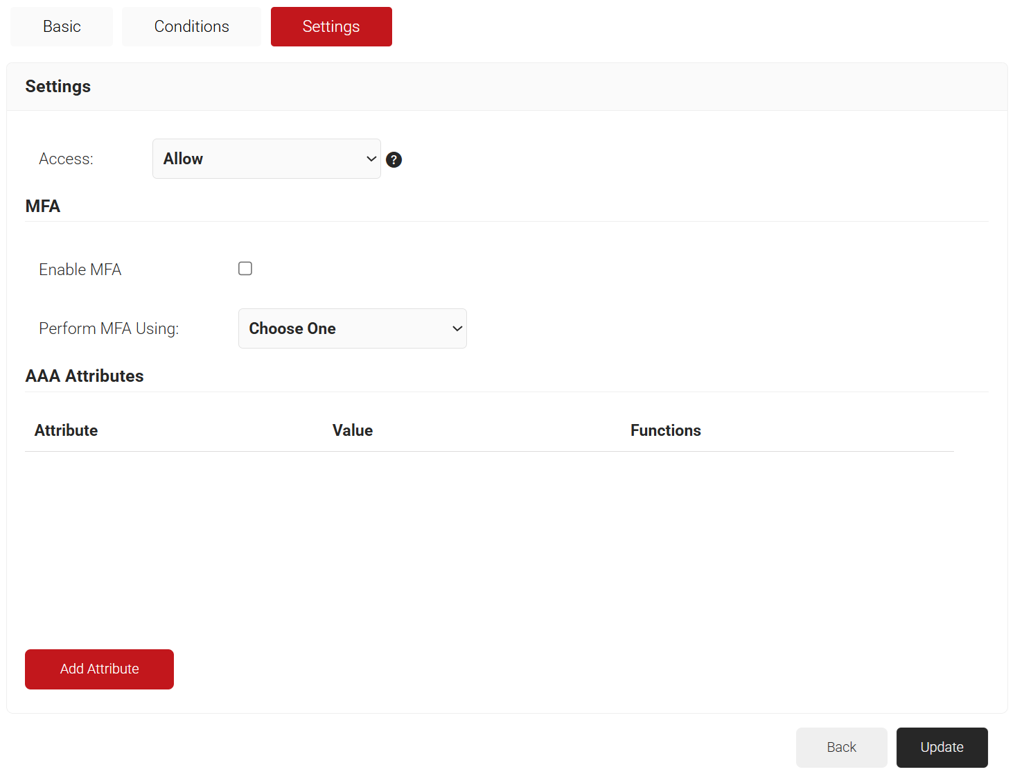The height and width of the screenshot is (774, 1015).
Task: Click the Functions column header
Action: click(x=665, y=430)
